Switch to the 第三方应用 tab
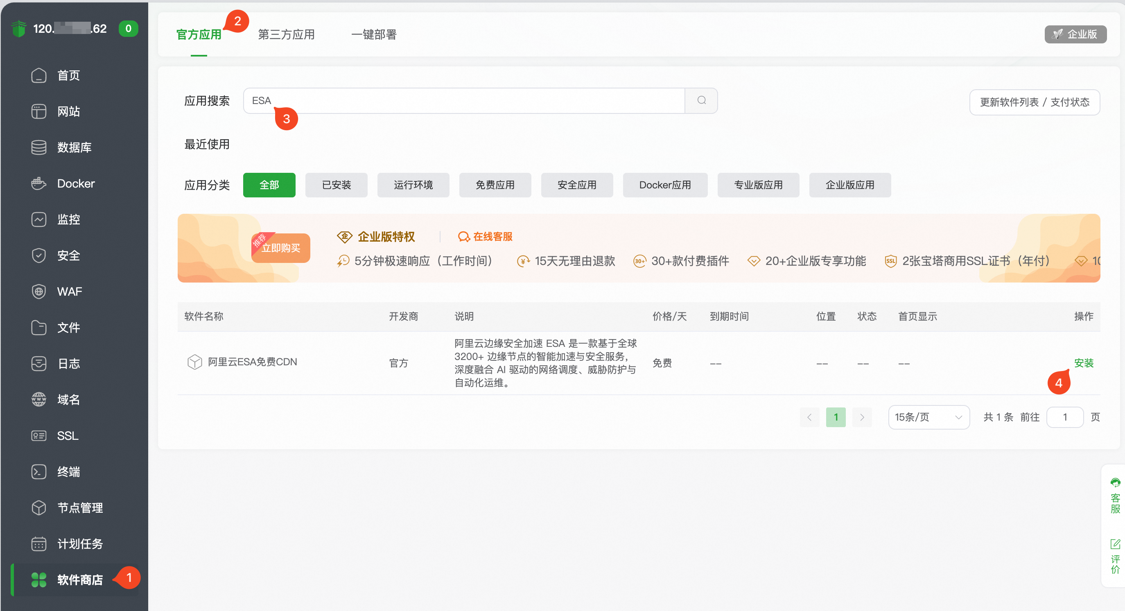Screen dimensions: 1125x611 click(286, 34)
